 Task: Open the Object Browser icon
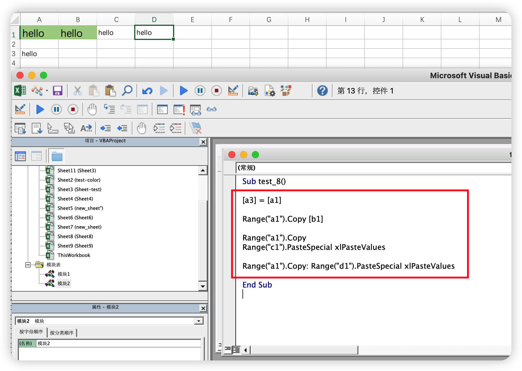click(x=286, y=91)
